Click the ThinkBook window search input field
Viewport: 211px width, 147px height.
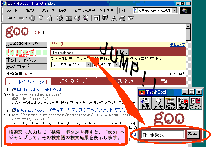163,135
